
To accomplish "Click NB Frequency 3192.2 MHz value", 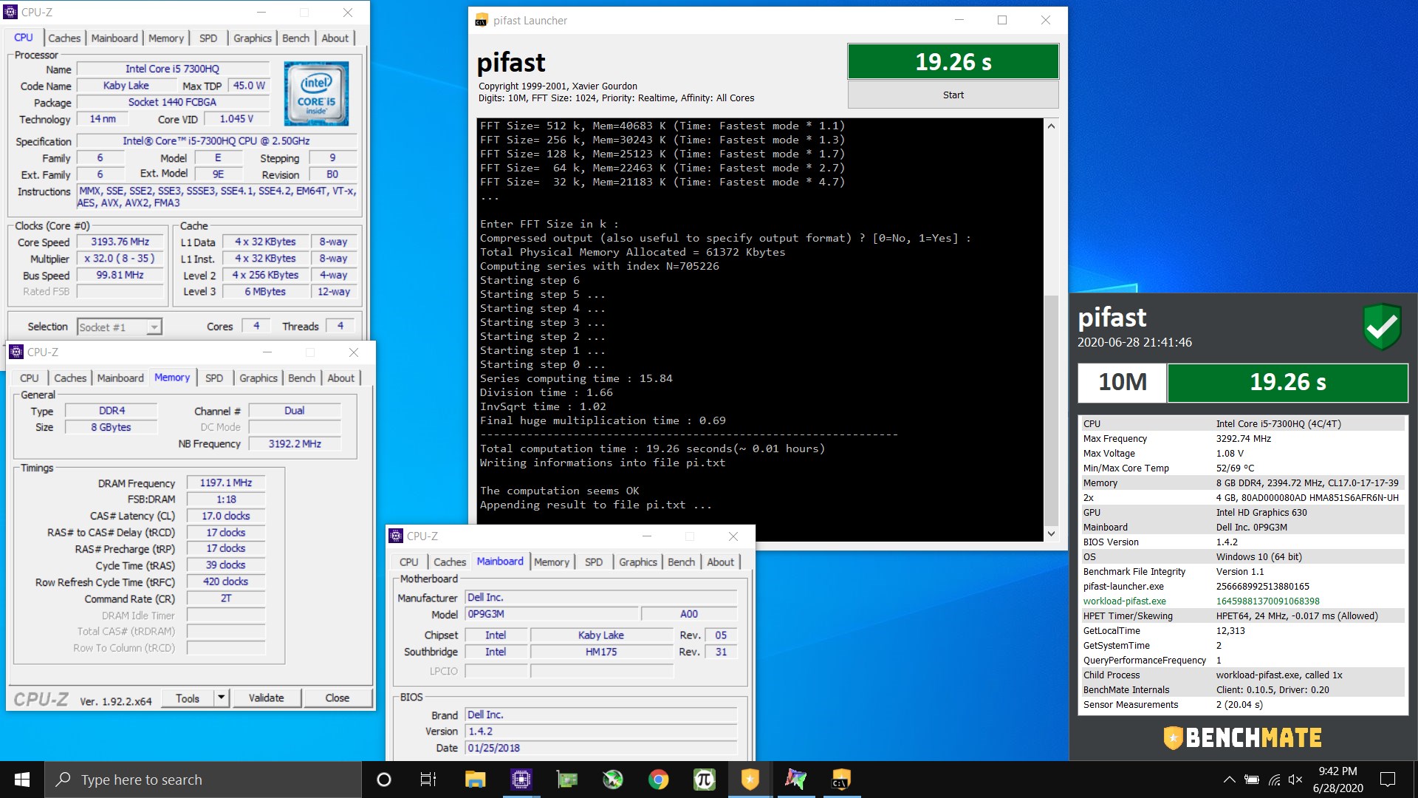I will (x=295, y=443).
